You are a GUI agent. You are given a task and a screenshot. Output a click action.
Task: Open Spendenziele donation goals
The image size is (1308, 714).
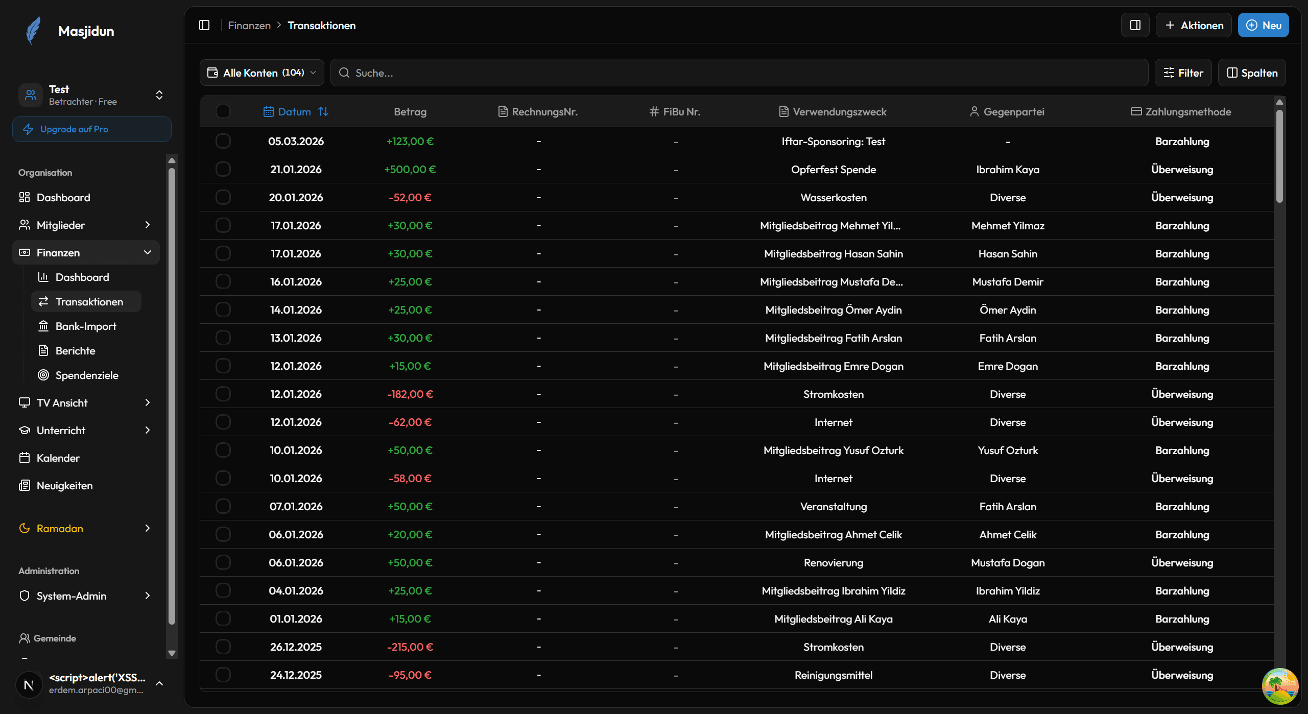click(87, 375)
